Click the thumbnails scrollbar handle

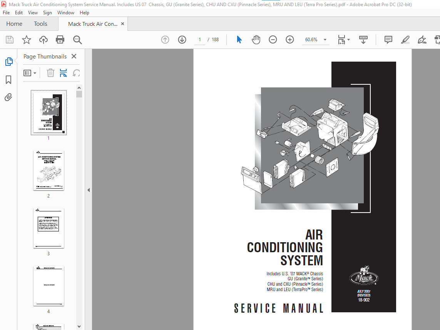[x=79, y=94]
